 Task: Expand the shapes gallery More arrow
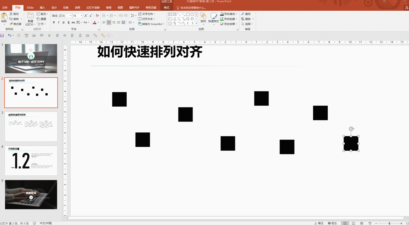tap(197, 24)
